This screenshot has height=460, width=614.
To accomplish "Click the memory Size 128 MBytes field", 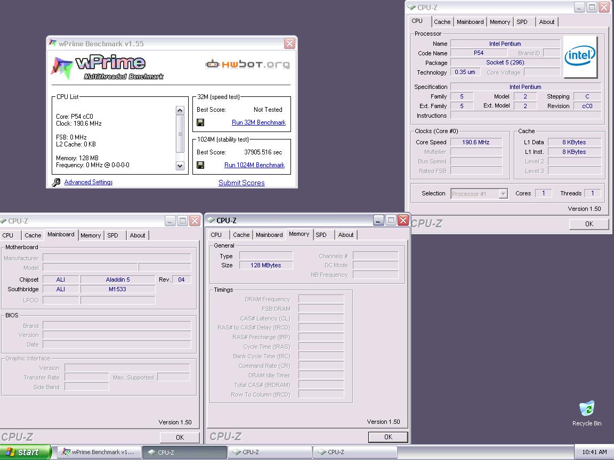I will [x=265, y=265].
